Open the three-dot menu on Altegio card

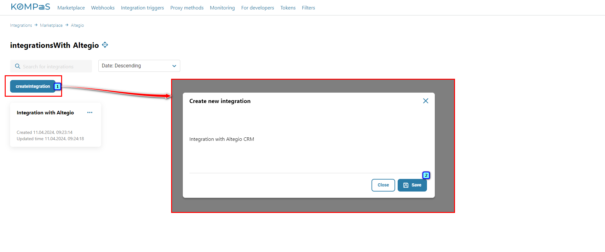tap(90, 112)
